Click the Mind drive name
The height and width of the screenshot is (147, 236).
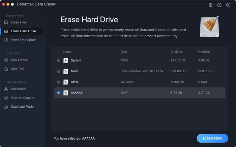click(74, 71)
